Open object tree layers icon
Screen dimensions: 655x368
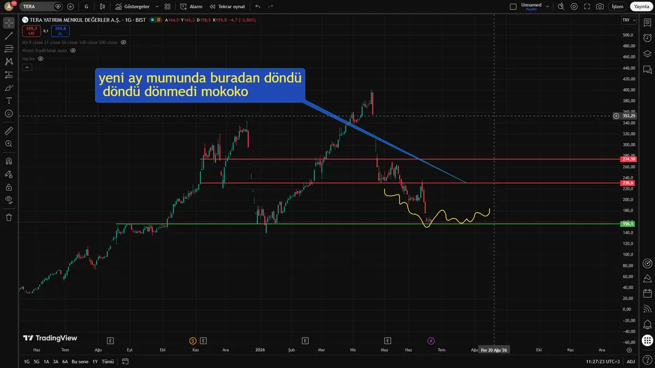647,54
